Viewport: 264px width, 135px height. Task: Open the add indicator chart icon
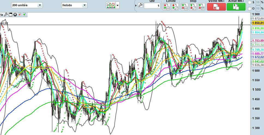point(111,5)
